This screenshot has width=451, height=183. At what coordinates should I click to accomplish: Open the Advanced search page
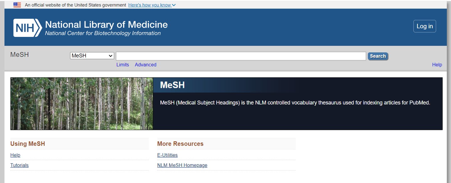coord(145,64)
